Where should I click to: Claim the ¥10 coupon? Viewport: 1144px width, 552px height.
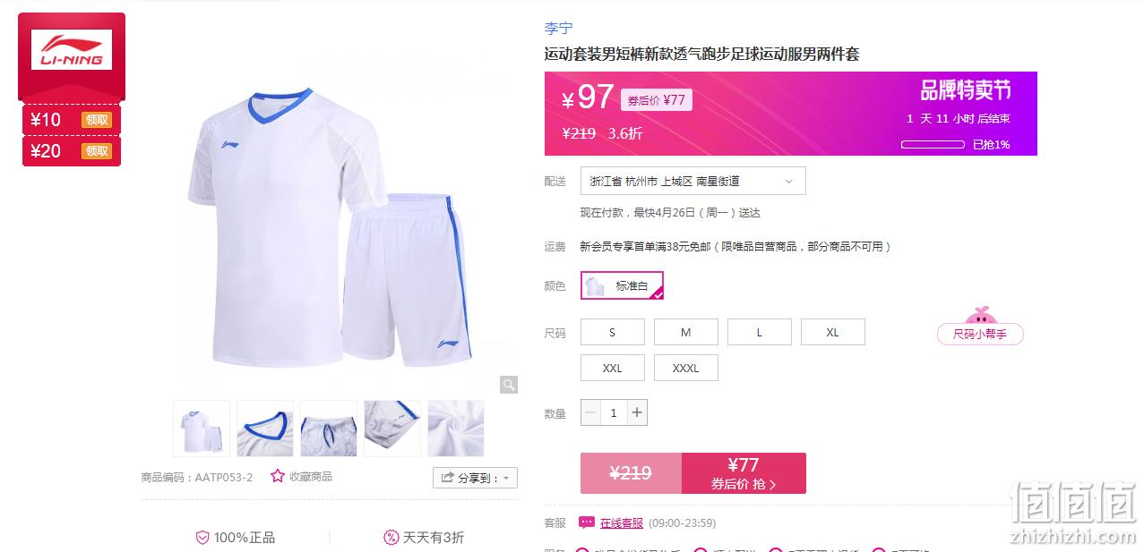[x=97, y=121]
